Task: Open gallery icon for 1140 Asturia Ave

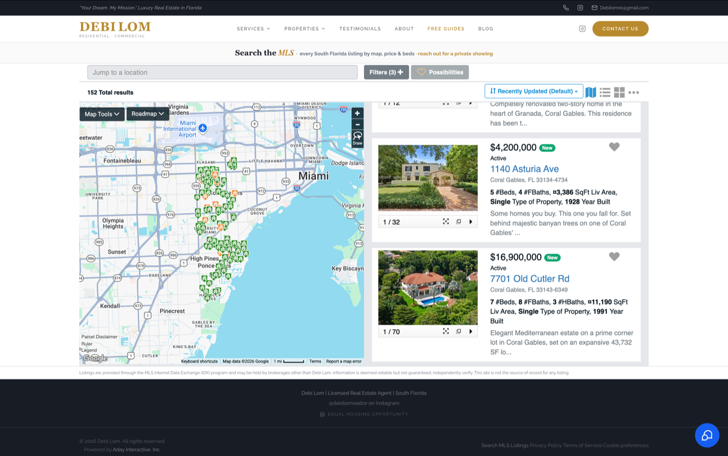Action: tap(459, 222)
